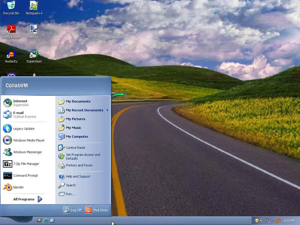This screenshot has width=300, height=225.
Task: Expand All Programs menu
Action: pyautogui.click(x=28, y=199)
